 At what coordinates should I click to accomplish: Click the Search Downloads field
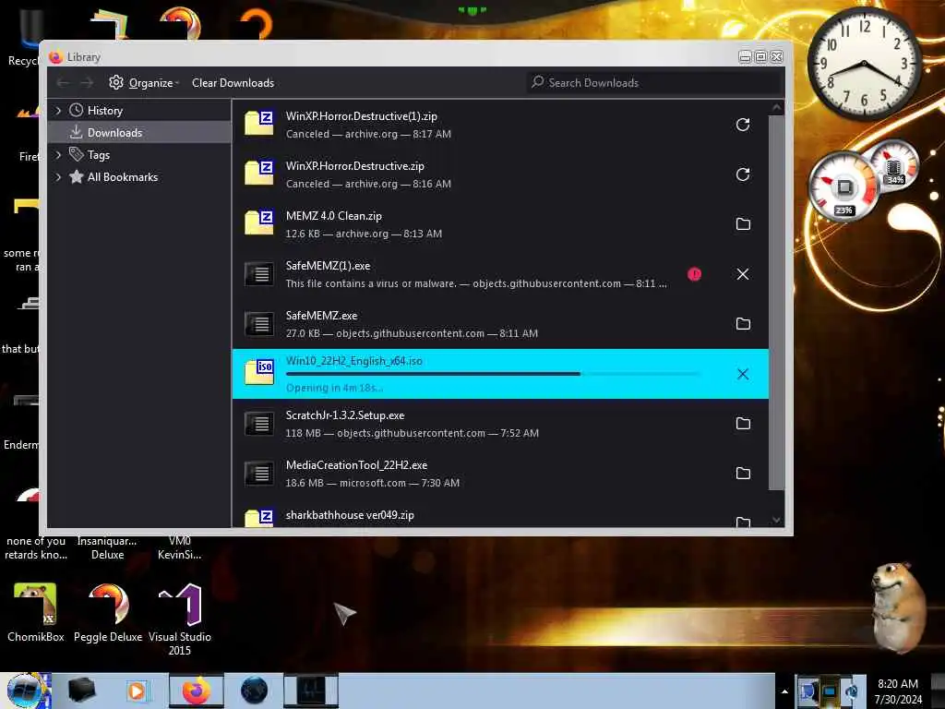(655, 82)
